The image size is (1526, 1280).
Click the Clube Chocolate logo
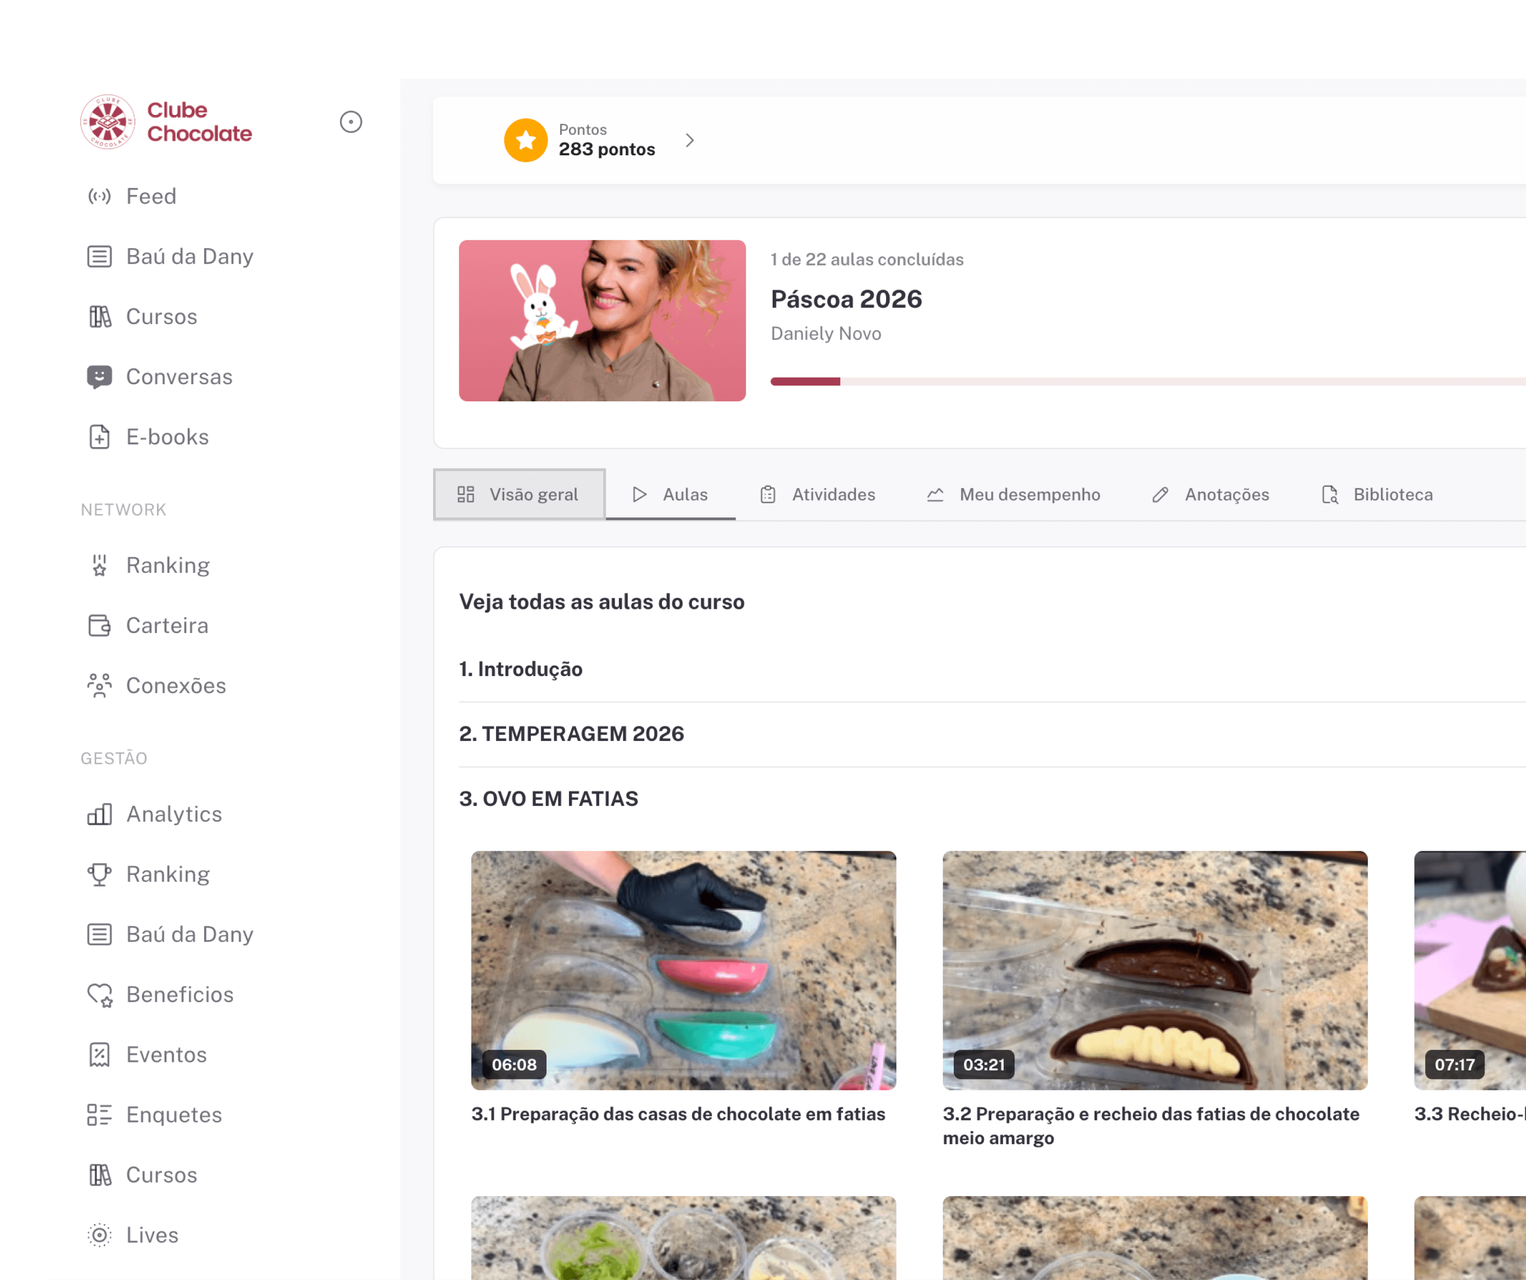pyautogui.click(x=167, y=122)
